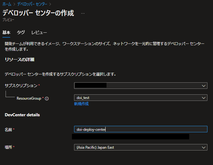Click the 新規作成 link
Screen dimensions: 213x165
pos(81,104)
